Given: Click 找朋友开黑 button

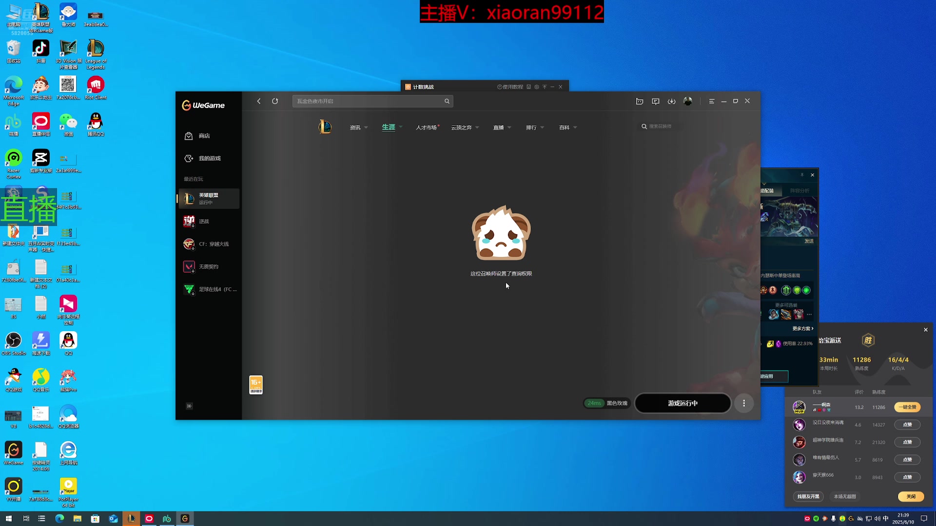Looking at the screenshot, I should 808,496.
